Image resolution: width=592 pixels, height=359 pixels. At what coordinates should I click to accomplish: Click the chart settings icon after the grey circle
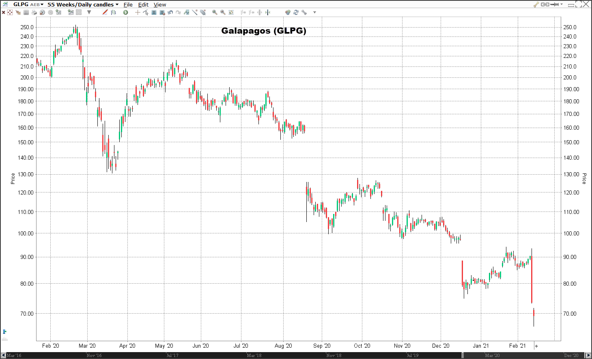click(x=58, y=12)
